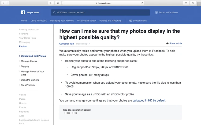Viewport: 201px width, 125px height.
Task: Open Facebook Mobile and Desktop Apps topic
Action: pyautogui.click(x=34, y=122)
